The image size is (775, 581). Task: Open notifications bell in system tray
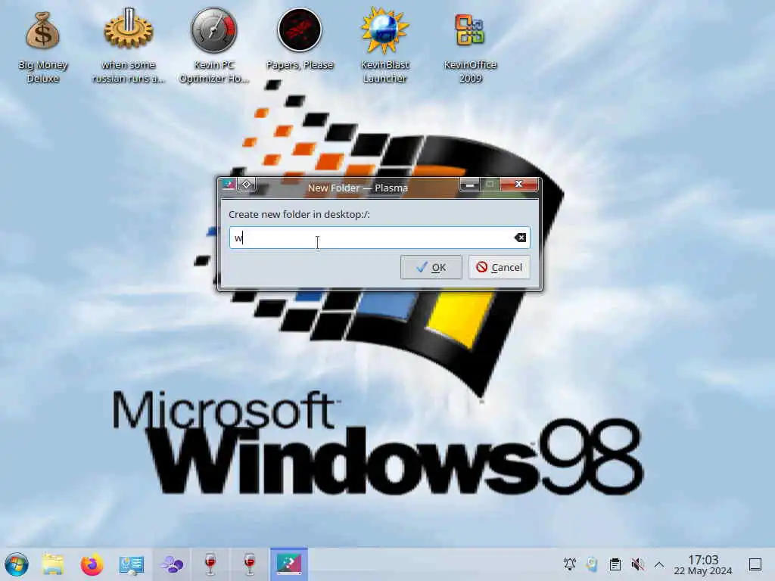pos(569,564)
